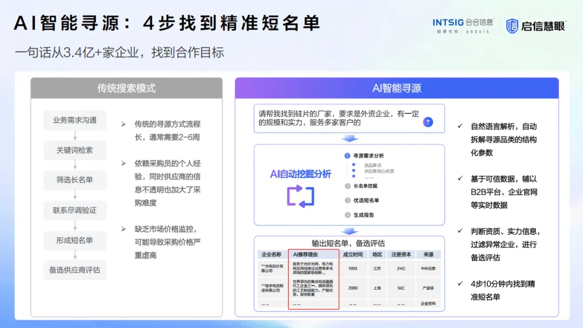Click the 筛选长名单 step box
583x328 pixels.
74,180
